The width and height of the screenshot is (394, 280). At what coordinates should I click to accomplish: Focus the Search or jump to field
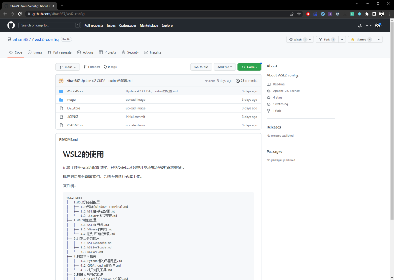click(x=50, y=25)
